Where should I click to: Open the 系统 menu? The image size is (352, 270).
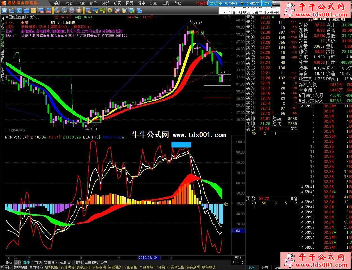57,3
